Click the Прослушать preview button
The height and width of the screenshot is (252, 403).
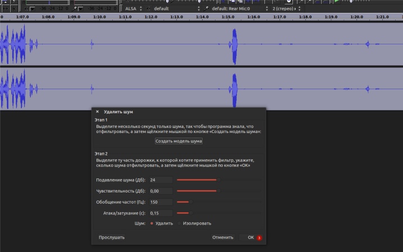tap(112, 237)
